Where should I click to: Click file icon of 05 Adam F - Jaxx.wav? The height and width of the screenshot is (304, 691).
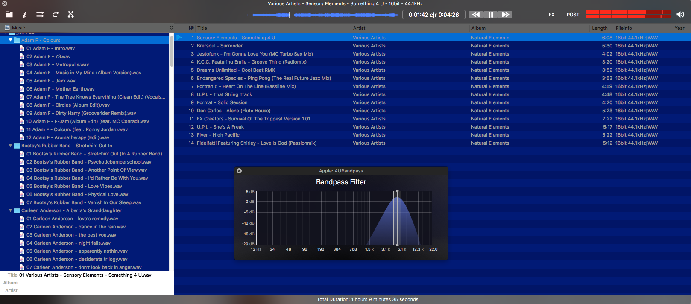tap(22, 81)
